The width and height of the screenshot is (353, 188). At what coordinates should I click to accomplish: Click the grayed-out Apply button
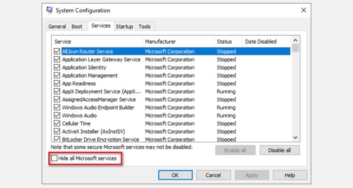tap(252, 175)
